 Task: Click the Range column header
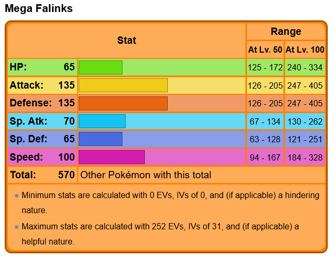(286, 31)
